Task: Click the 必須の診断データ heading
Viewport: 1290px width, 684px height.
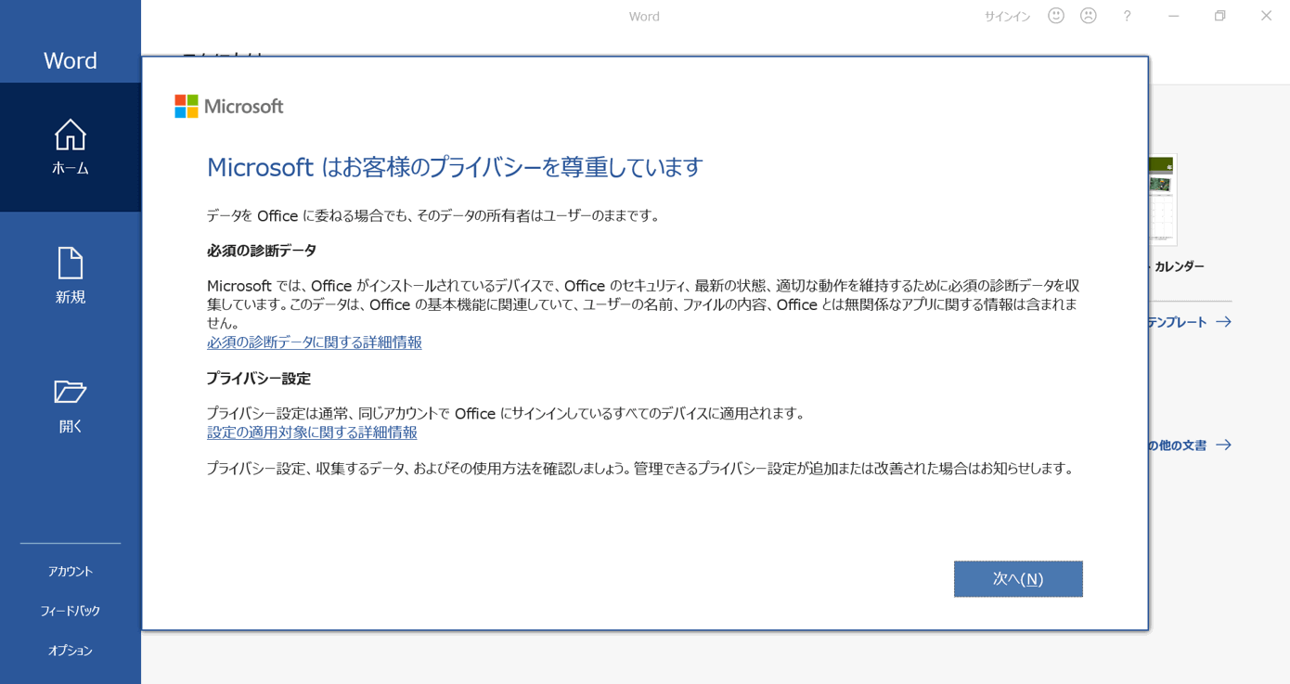Action: (x=262, y=251)
